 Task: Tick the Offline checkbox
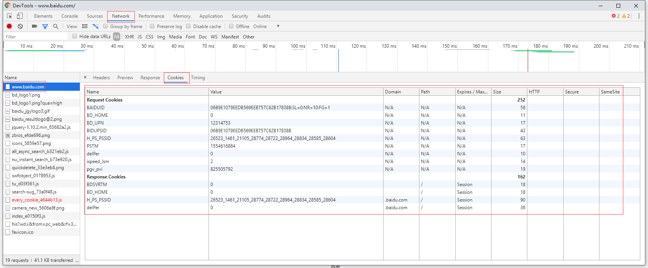coord(231,26)
